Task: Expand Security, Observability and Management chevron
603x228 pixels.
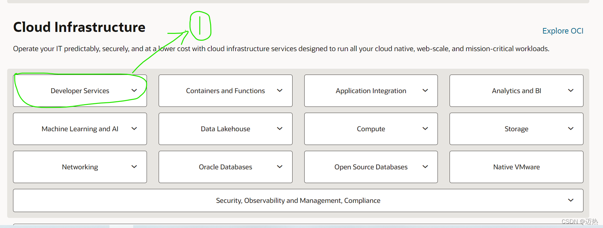Action: [571, 200]
